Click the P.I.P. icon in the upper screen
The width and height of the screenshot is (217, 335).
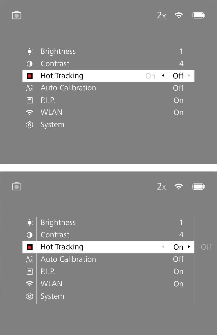point(30,100)
